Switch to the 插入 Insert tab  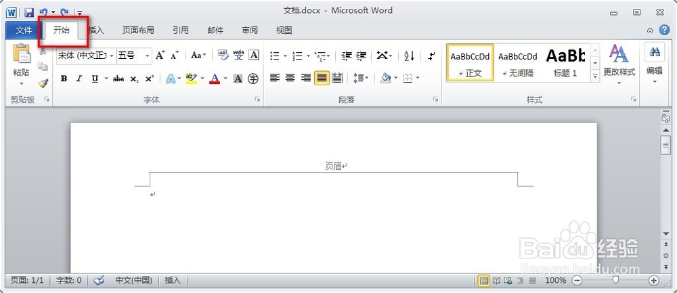pyautogui.click(x=96, y=30)
